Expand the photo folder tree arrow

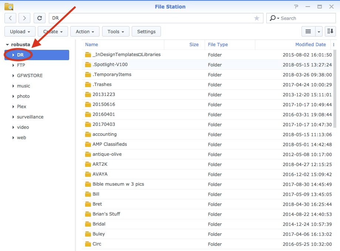point(13,96)
